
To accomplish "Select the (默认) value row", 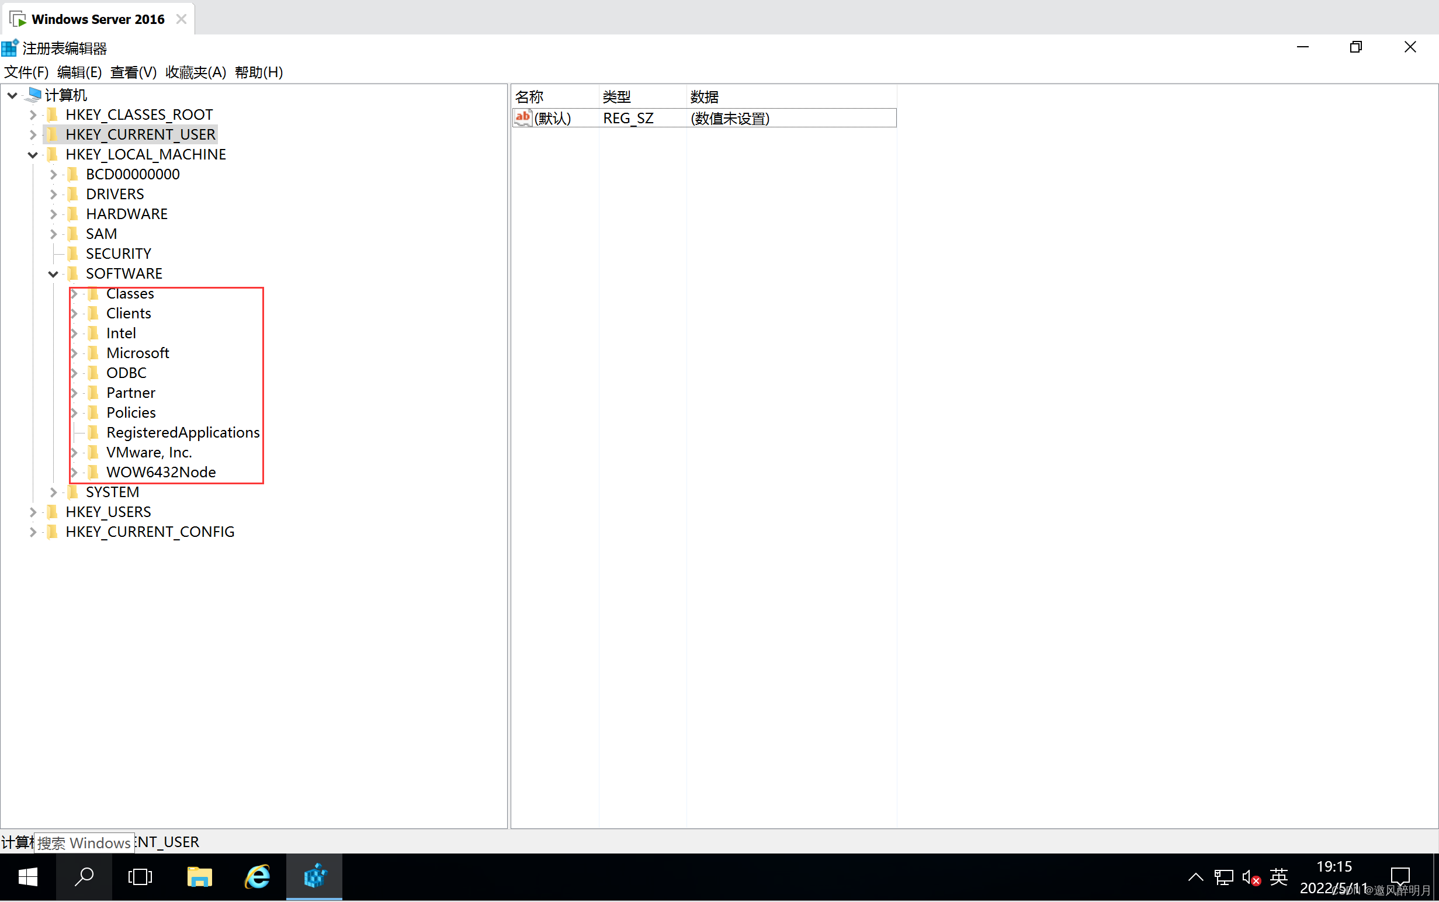I will pos(704,118).
